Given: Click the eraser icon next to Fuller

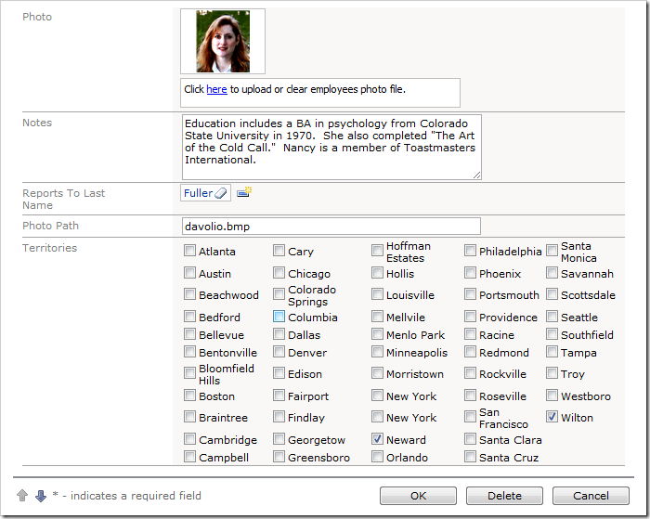Looking at the screenshot, I should click(x=220, y=193).
